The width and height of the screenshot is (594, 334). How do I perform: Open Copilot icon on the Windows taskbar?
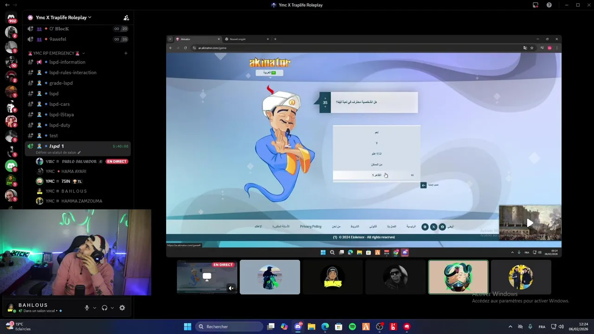tap(284, 327)
